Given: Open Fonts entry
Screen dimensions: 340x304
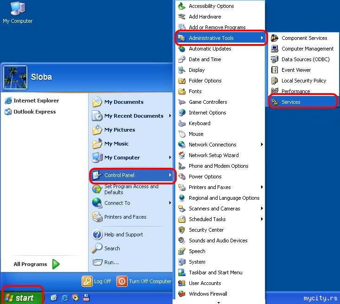Looking at the screenshot, I should (x=220, y=91).
